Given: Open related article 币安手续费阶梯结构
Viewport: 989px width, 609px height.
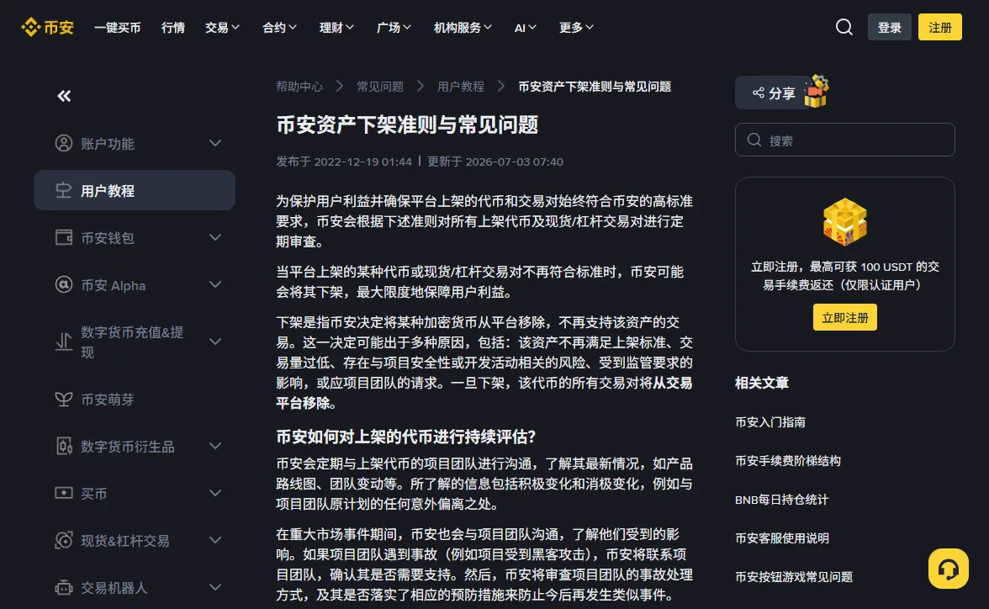Looking at the screenshot, I should click(x=788, y=461).
